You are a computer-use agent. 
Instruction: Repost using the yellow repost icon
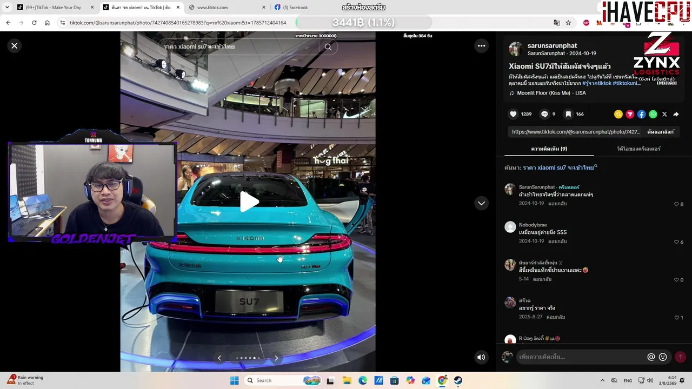coord(618,114)
